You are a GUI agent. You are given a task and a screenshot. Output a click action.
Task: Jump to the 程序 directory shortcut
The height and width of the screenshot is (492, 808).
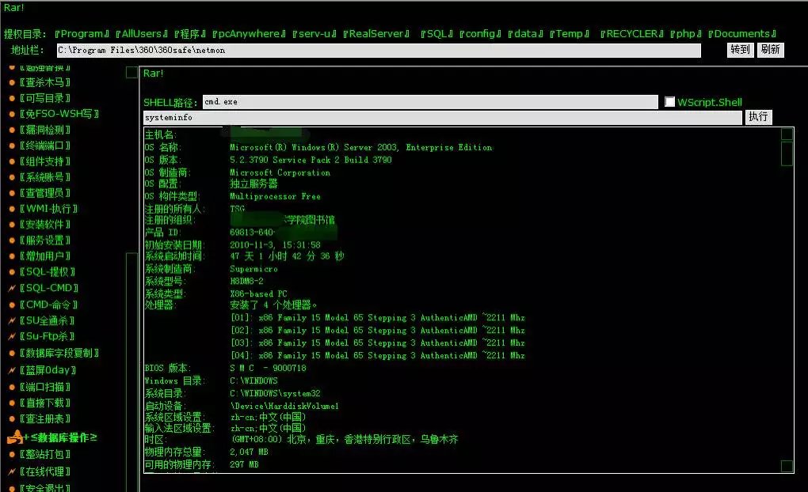point(189,34)
